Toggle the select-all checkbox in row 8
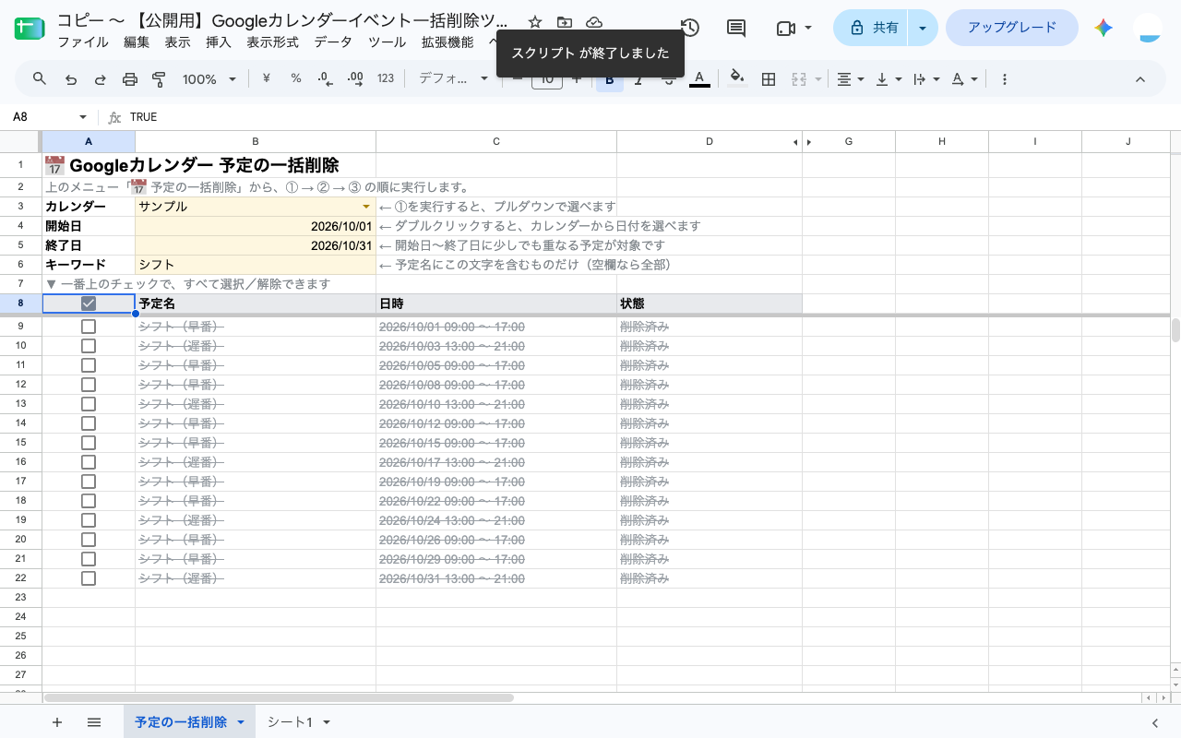This screenshot has width=1181, height=738. pos(89,304)
